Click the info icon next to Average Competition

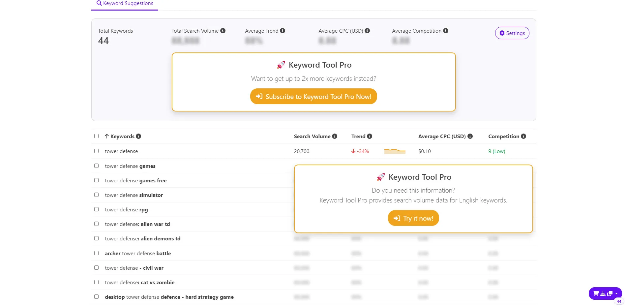(x=446, y=31)
